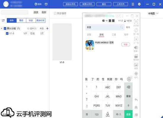Tap the microphone key on the keyboard

[x=108, y=114]
